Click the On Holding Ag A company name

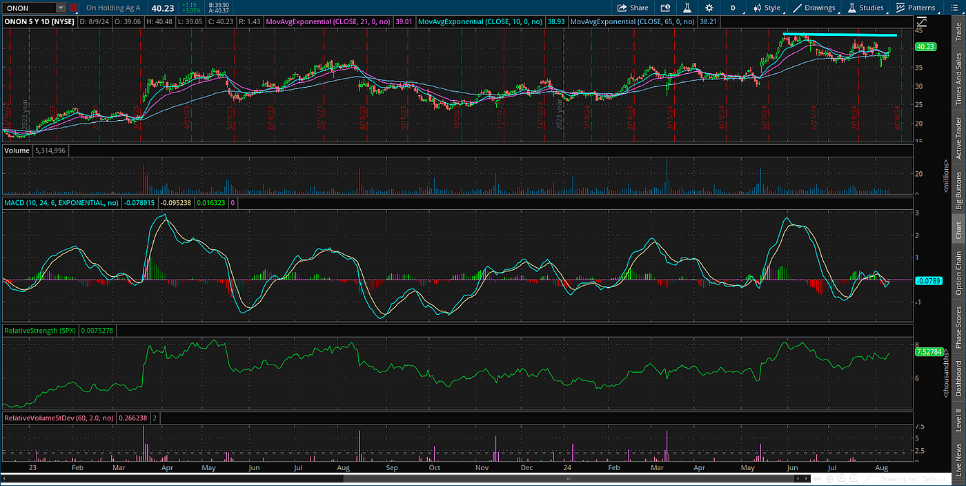[x=114, y=8]
